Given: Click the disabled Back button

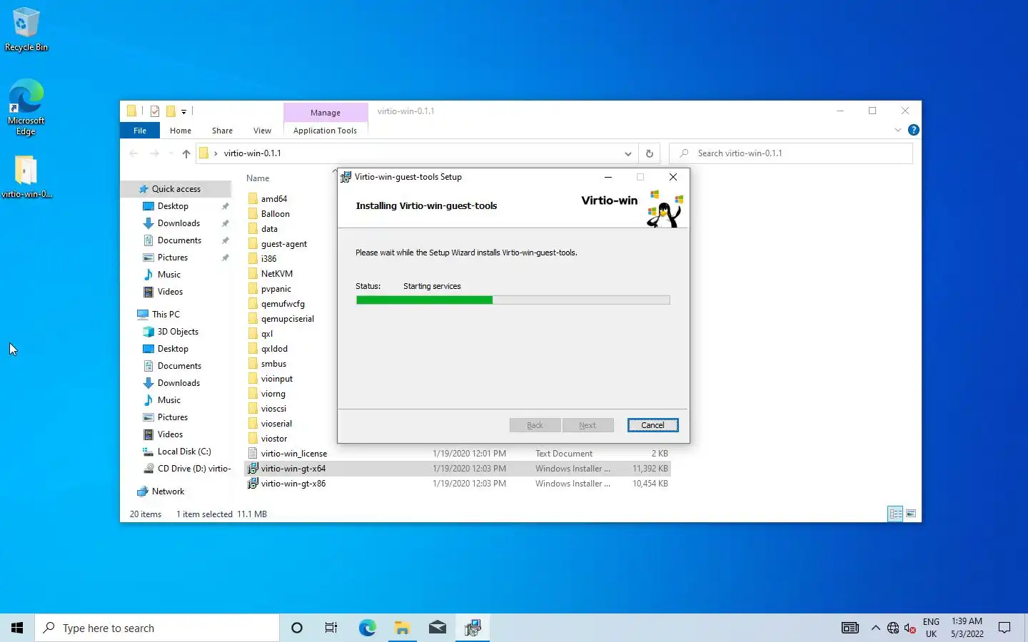Looking at the screenshot, I should [x=535, y=425].
